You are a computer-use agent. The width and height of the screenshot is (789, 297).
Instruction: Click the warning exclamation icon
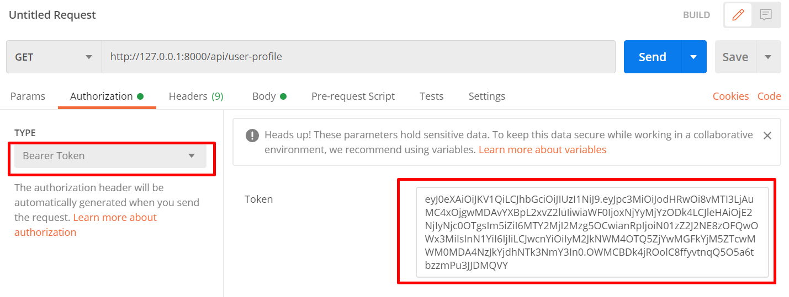point(252,136)
